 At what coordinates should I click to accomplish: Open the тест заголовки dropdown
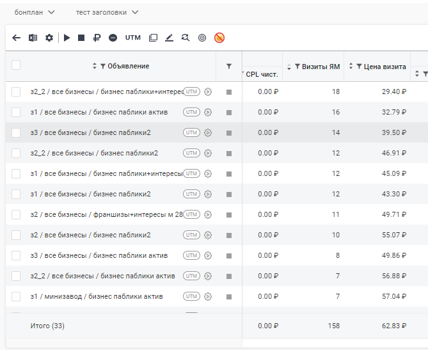coord(107,12)
